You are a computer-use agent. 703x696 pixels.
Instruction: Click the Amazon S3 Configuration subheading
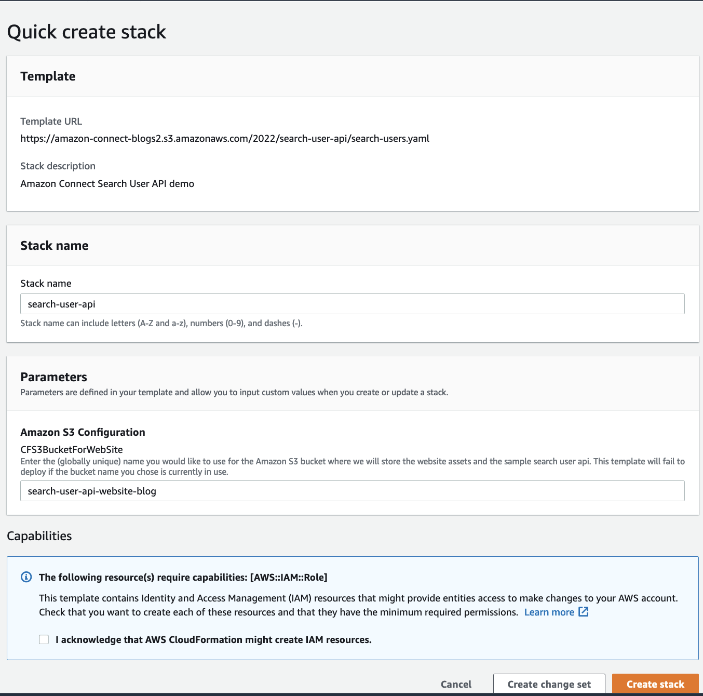(83, 432)
